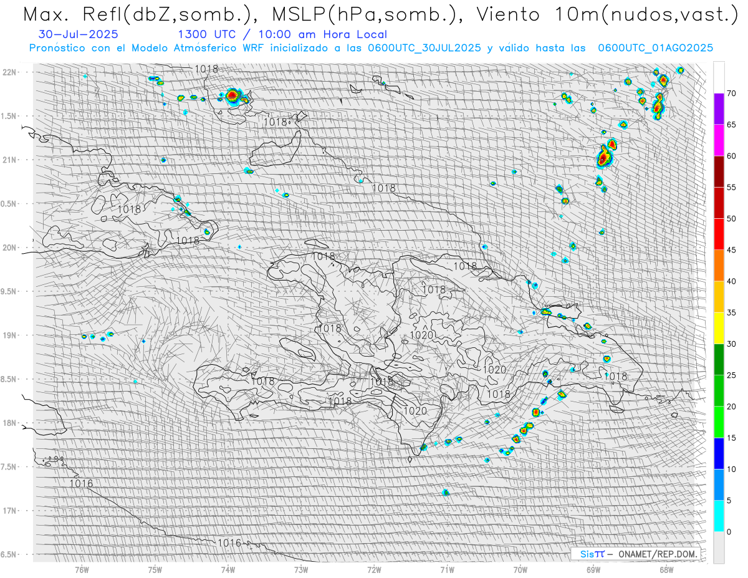Click the '73W' longitude axis label
This screenshot has height=578, width=748.
(301, 569)
